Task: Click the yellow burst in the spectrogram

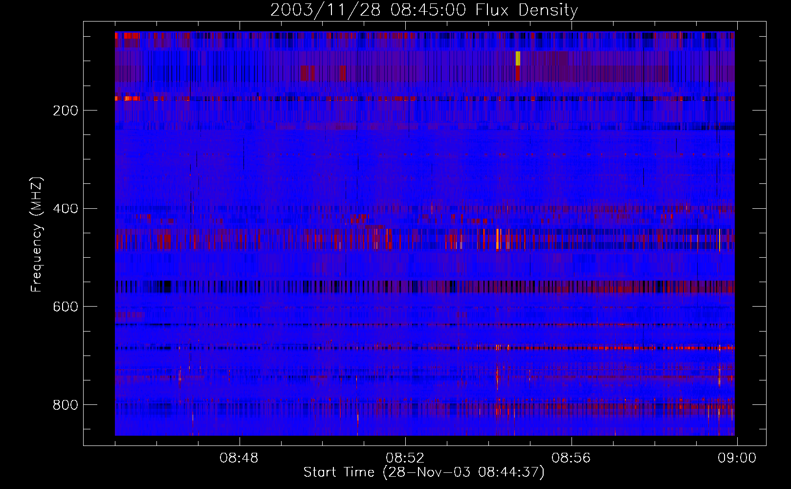Action: point(518,58)
